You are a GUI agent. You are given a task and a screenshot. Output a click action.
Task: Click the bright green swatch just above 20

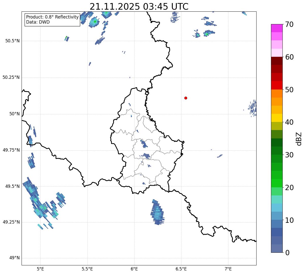pos(277,183)
